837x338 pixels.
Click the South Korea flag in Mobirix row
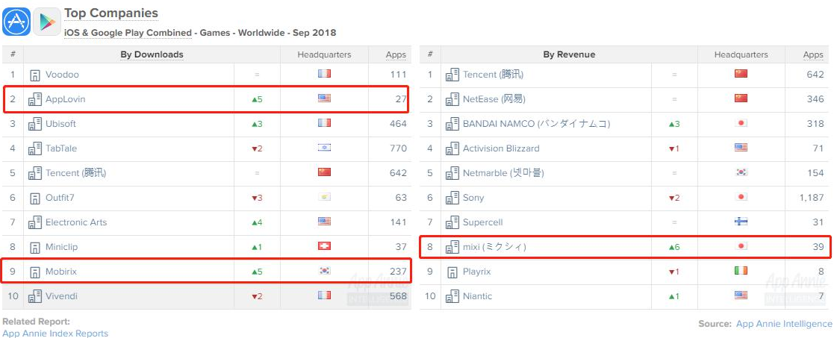[x=324, y=270]
